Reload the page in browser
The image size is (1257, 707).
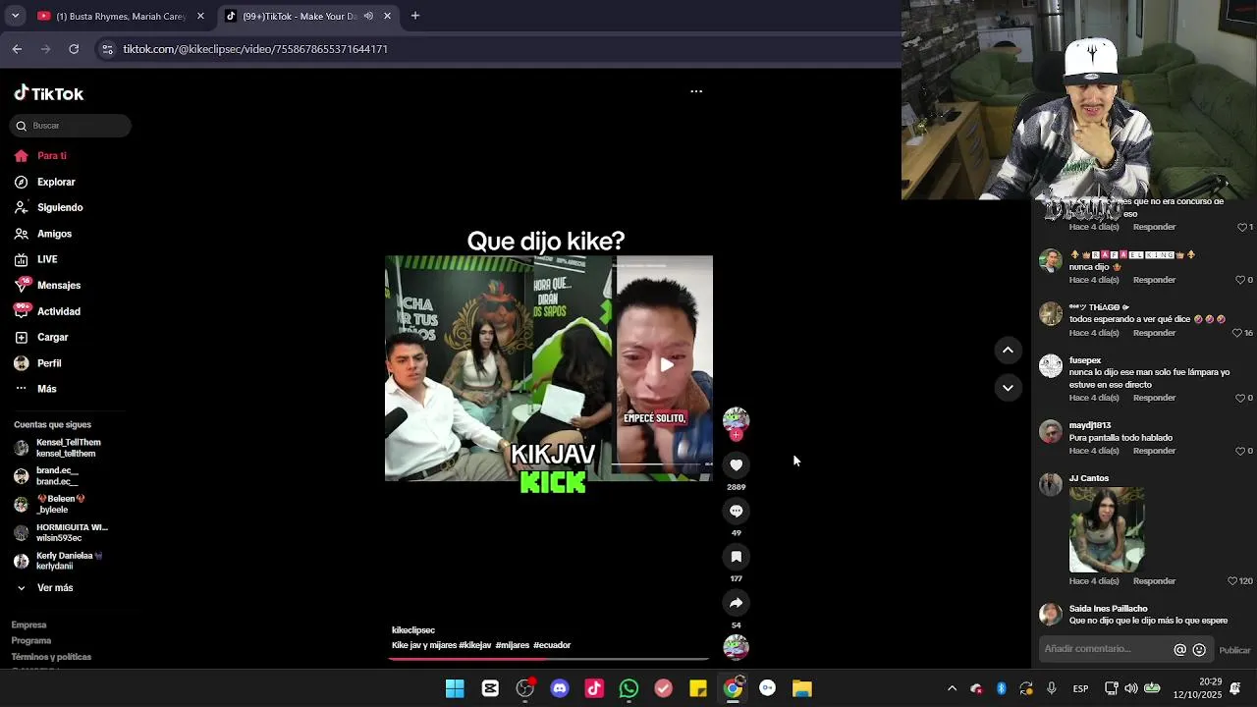coord(74,49)
